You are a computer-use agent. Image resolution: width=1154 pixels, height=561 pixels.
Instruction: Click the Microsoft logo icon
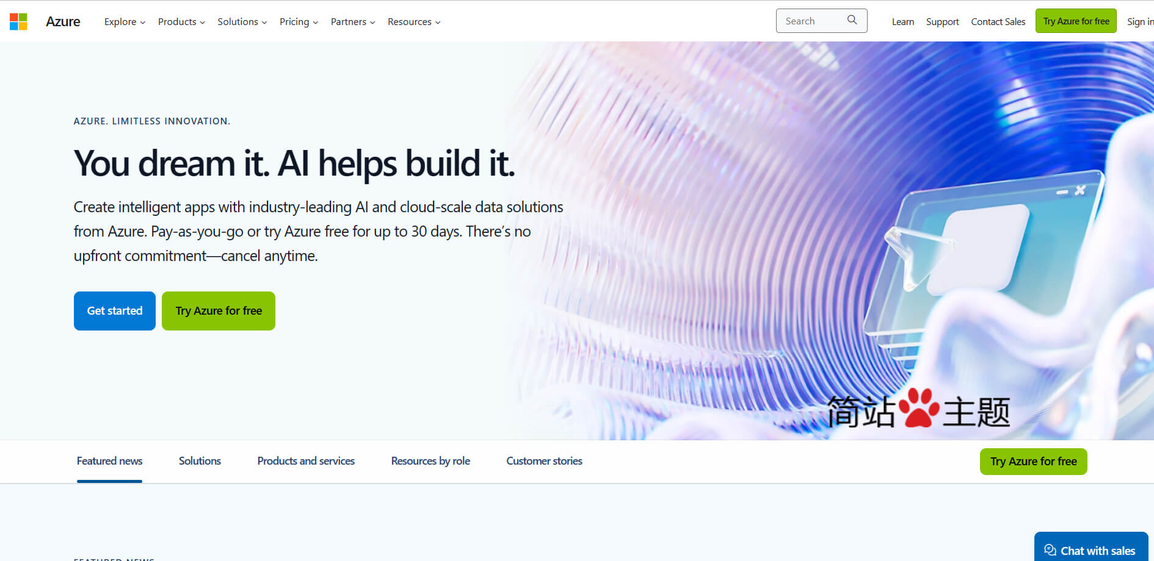(x=18, y=21)
